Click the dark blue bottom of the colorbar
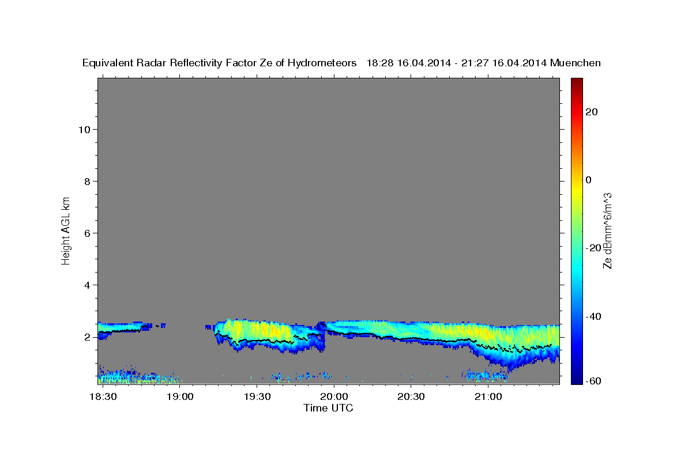 pos(576,377)
